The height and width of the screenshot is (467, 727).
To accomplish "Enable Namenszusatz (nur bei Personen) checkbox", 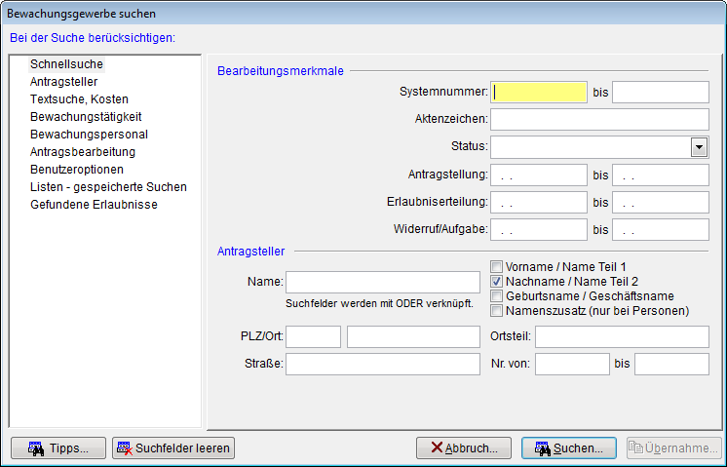I will (497, 311).
